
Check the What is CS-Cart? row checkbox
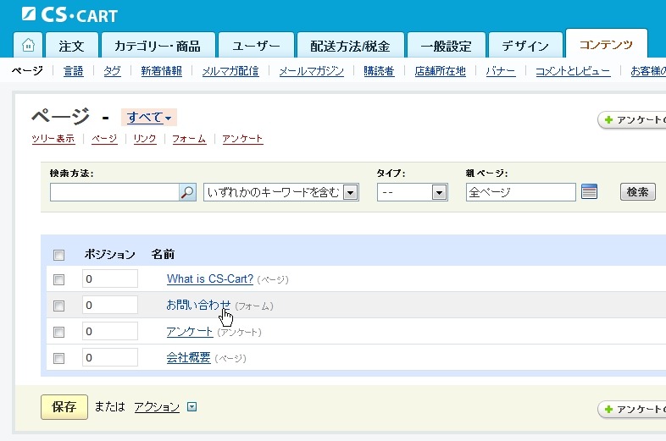tap(58, 279)
